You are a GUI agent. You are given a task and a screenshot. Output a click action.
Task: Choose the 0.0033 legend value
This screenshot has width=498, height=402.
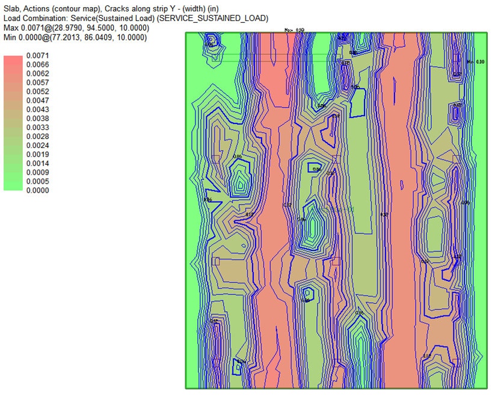click(37, 128)
